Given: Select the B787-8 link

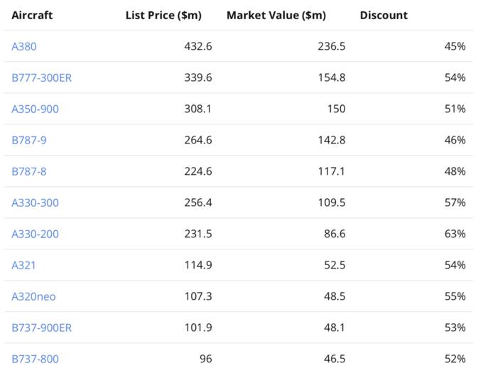Looking at the screenshot, I should coord(29,171).
